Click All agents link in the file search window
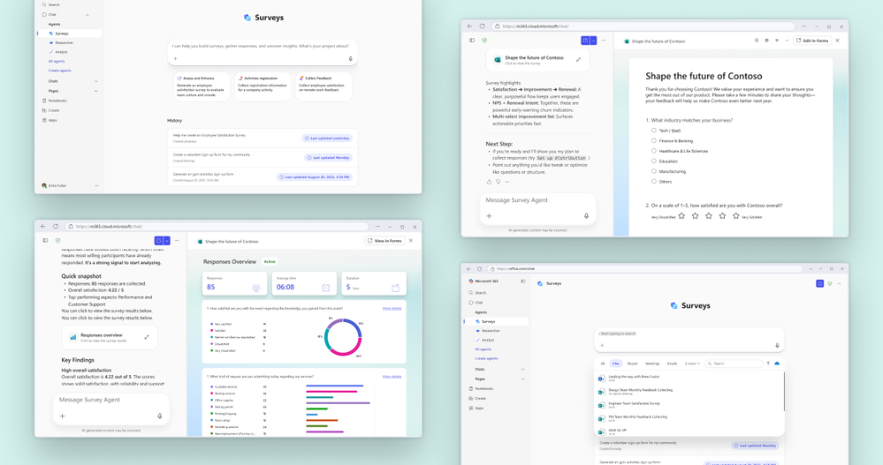This screenshot has width=883, height=465. [483, 349]
